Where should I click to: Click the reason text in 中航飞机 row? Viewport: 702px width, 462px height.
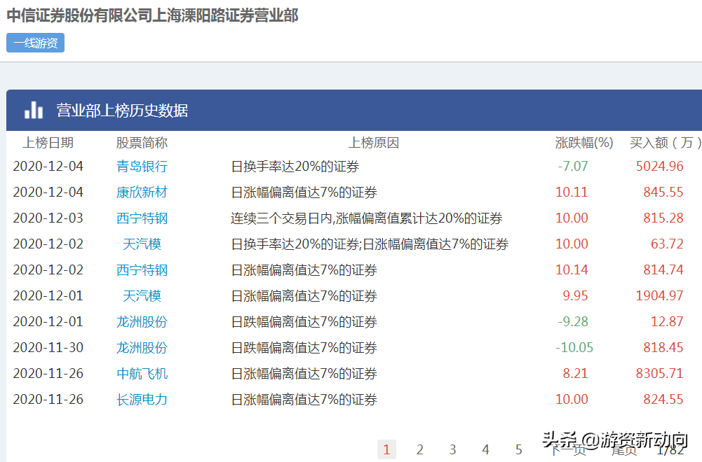coord(304,374)
